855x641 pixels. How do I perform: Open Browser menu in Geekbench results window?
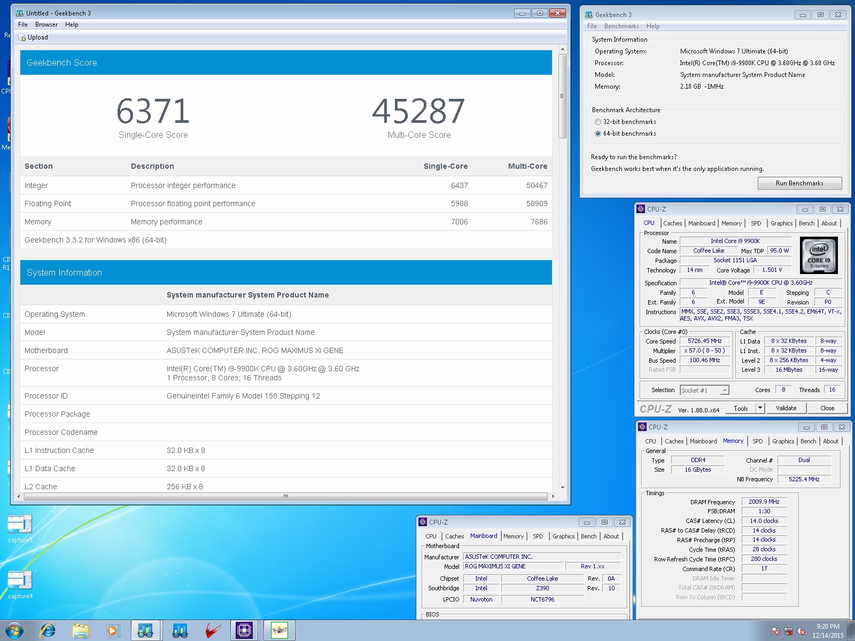pos(46,25)
